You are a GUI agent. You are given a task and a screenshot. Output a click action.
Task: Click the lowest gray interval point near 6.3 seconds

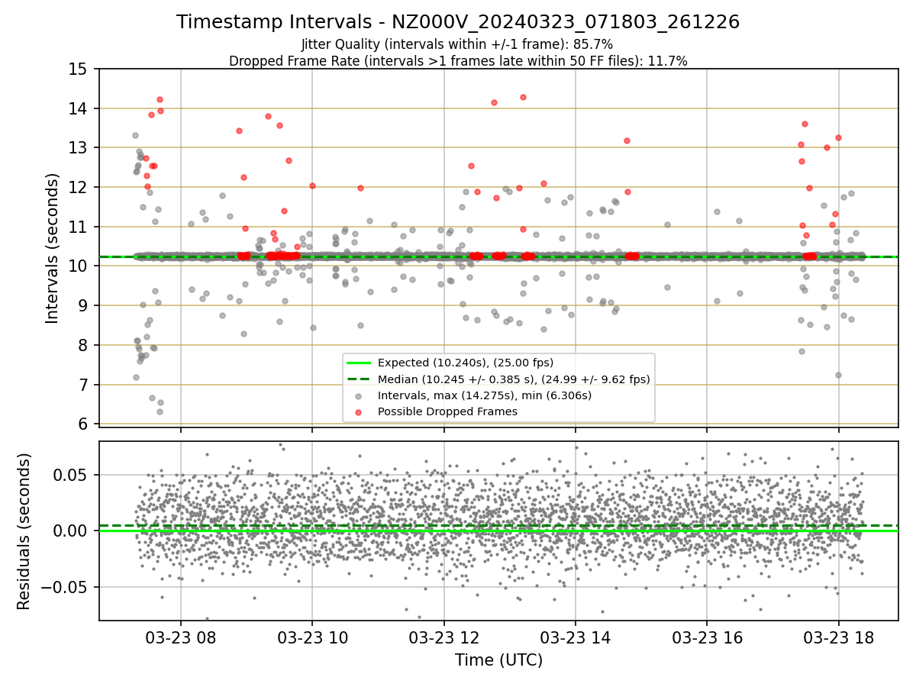(160, 411)
